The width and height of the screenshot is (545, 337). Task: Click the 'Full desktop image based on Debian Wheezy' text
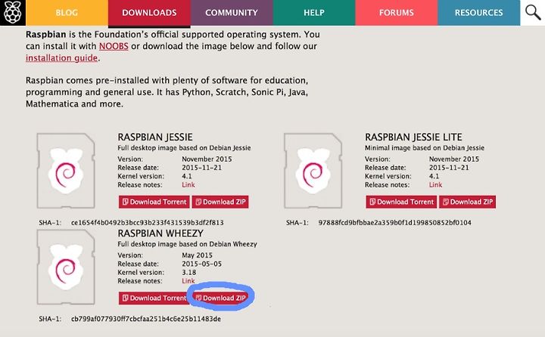pyautogui.click(x=187, y=244)
